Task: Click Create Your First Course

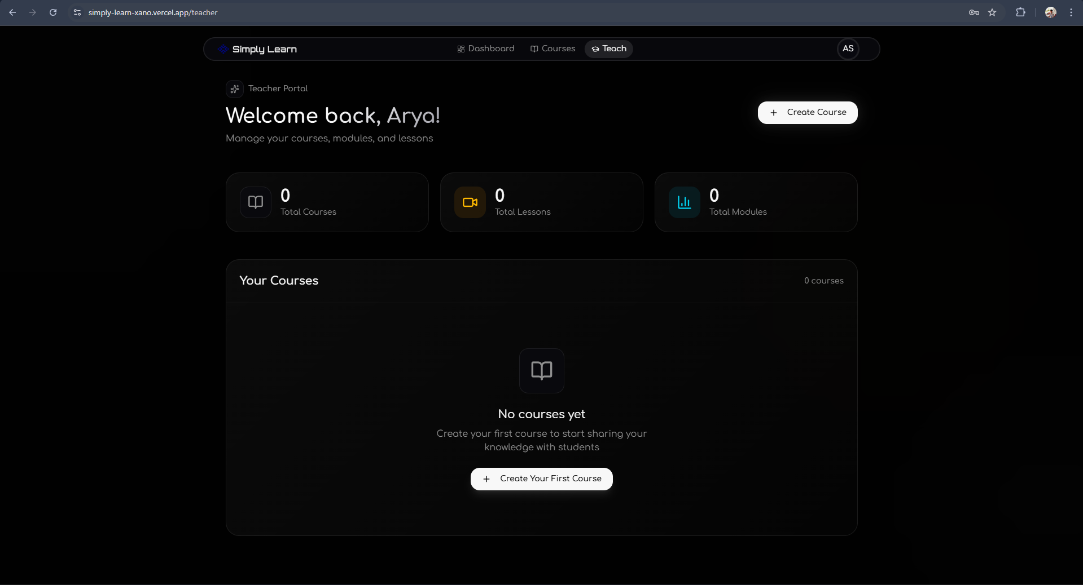Action: click(541, 478)
